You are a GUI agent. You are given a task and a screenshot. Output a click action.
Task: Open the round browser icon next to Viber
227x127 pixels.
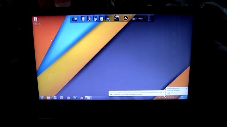[68, 98]
